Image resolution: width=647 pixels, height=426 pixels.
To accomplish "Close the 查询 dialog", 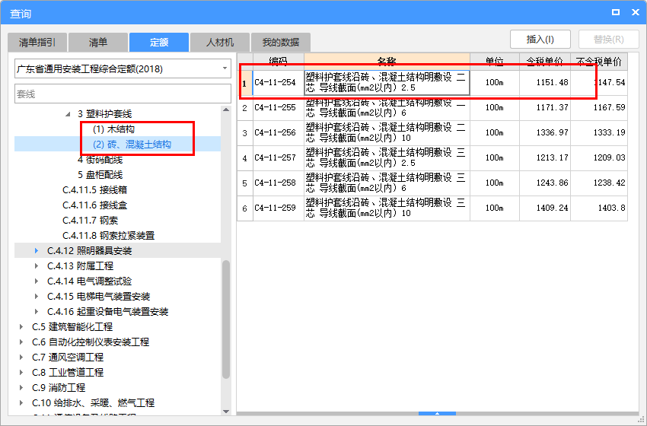I will click(x=636, y=12).
